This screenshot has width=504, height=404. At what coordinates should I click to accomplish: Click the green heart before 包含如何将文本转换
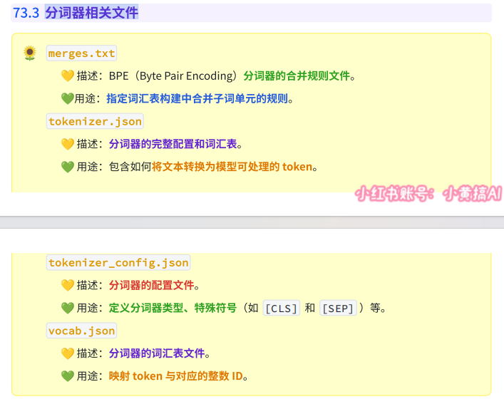pos(68,167)
